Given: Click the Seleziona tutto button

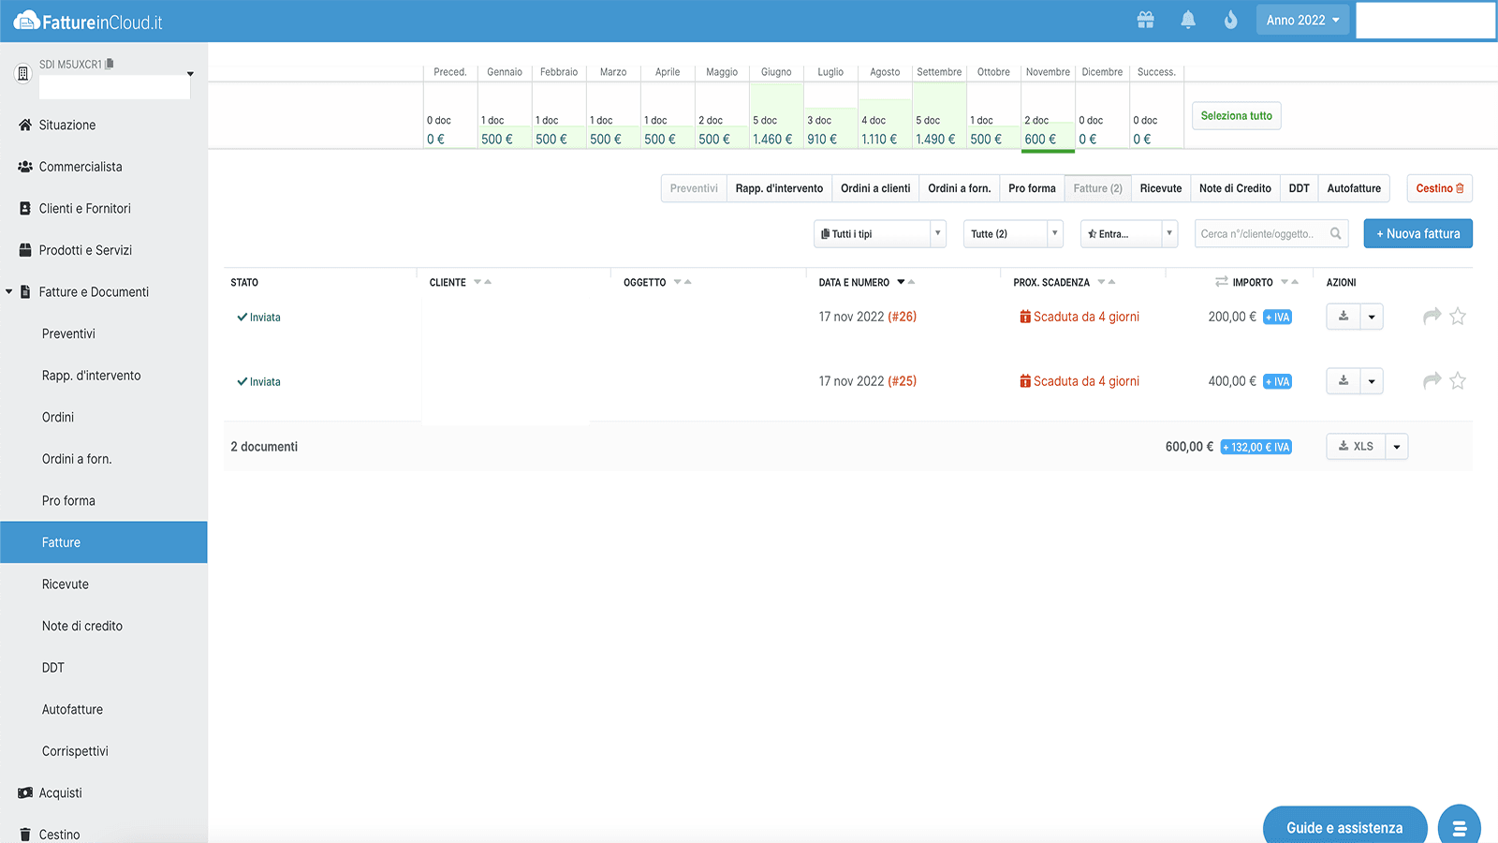Looking at the screenshot, I should [x=1236, y=115].
